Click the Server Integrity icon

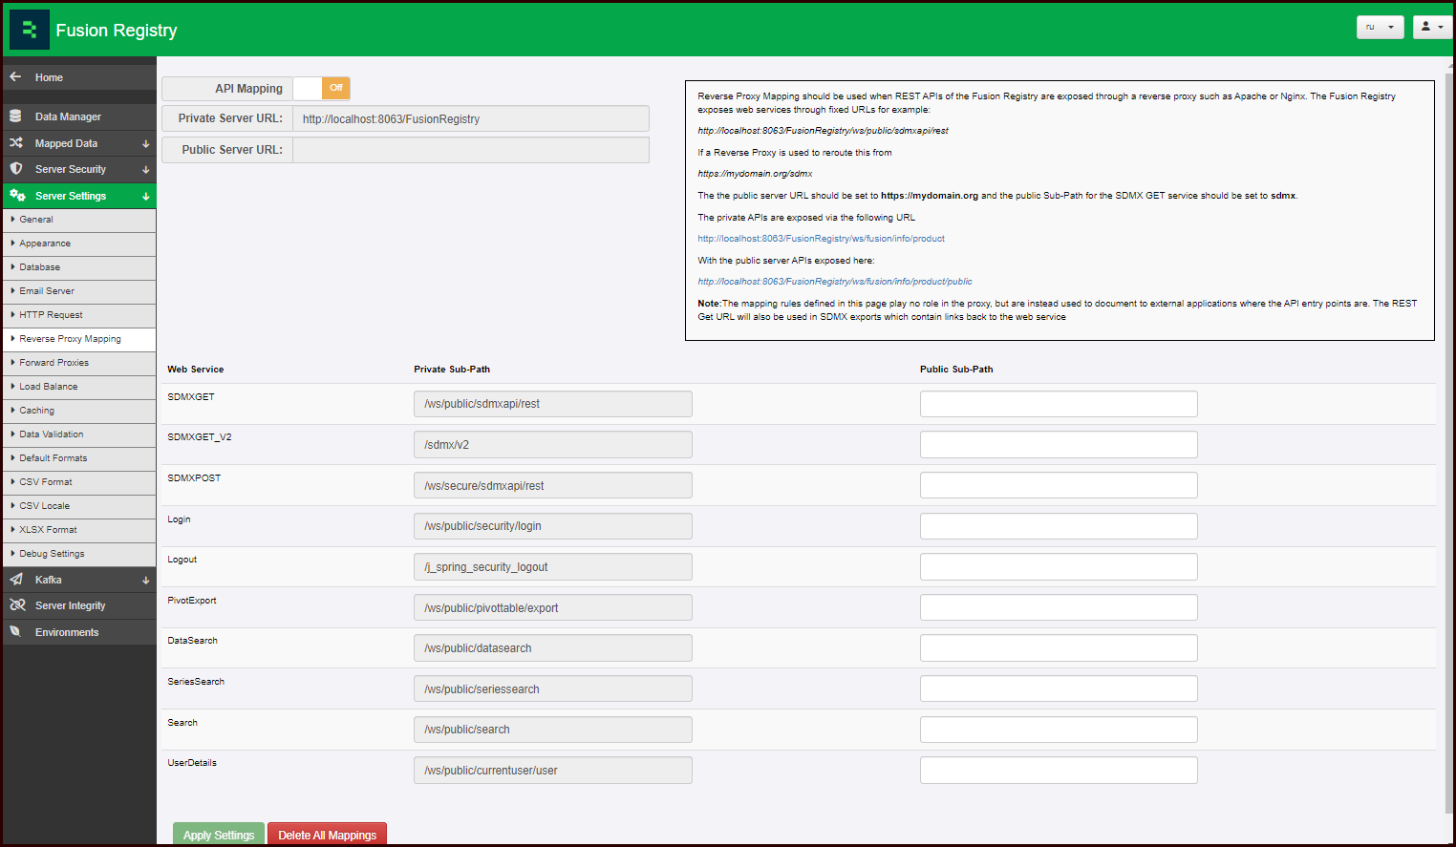coord(16,605)
